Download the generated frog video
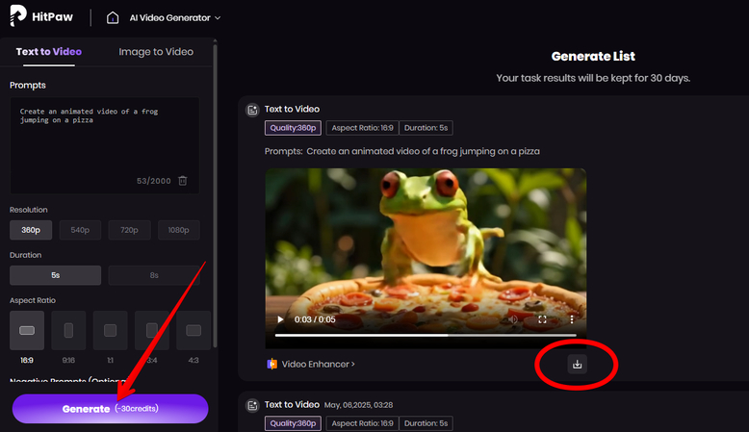Screen dimensions: 749x432 [577, 364]
